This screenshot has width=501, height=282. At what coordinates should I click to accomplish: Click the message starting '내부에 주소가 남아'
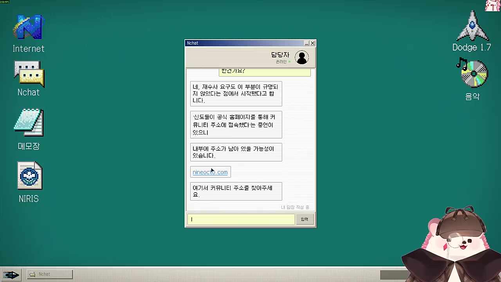click(x=236, y=152)
